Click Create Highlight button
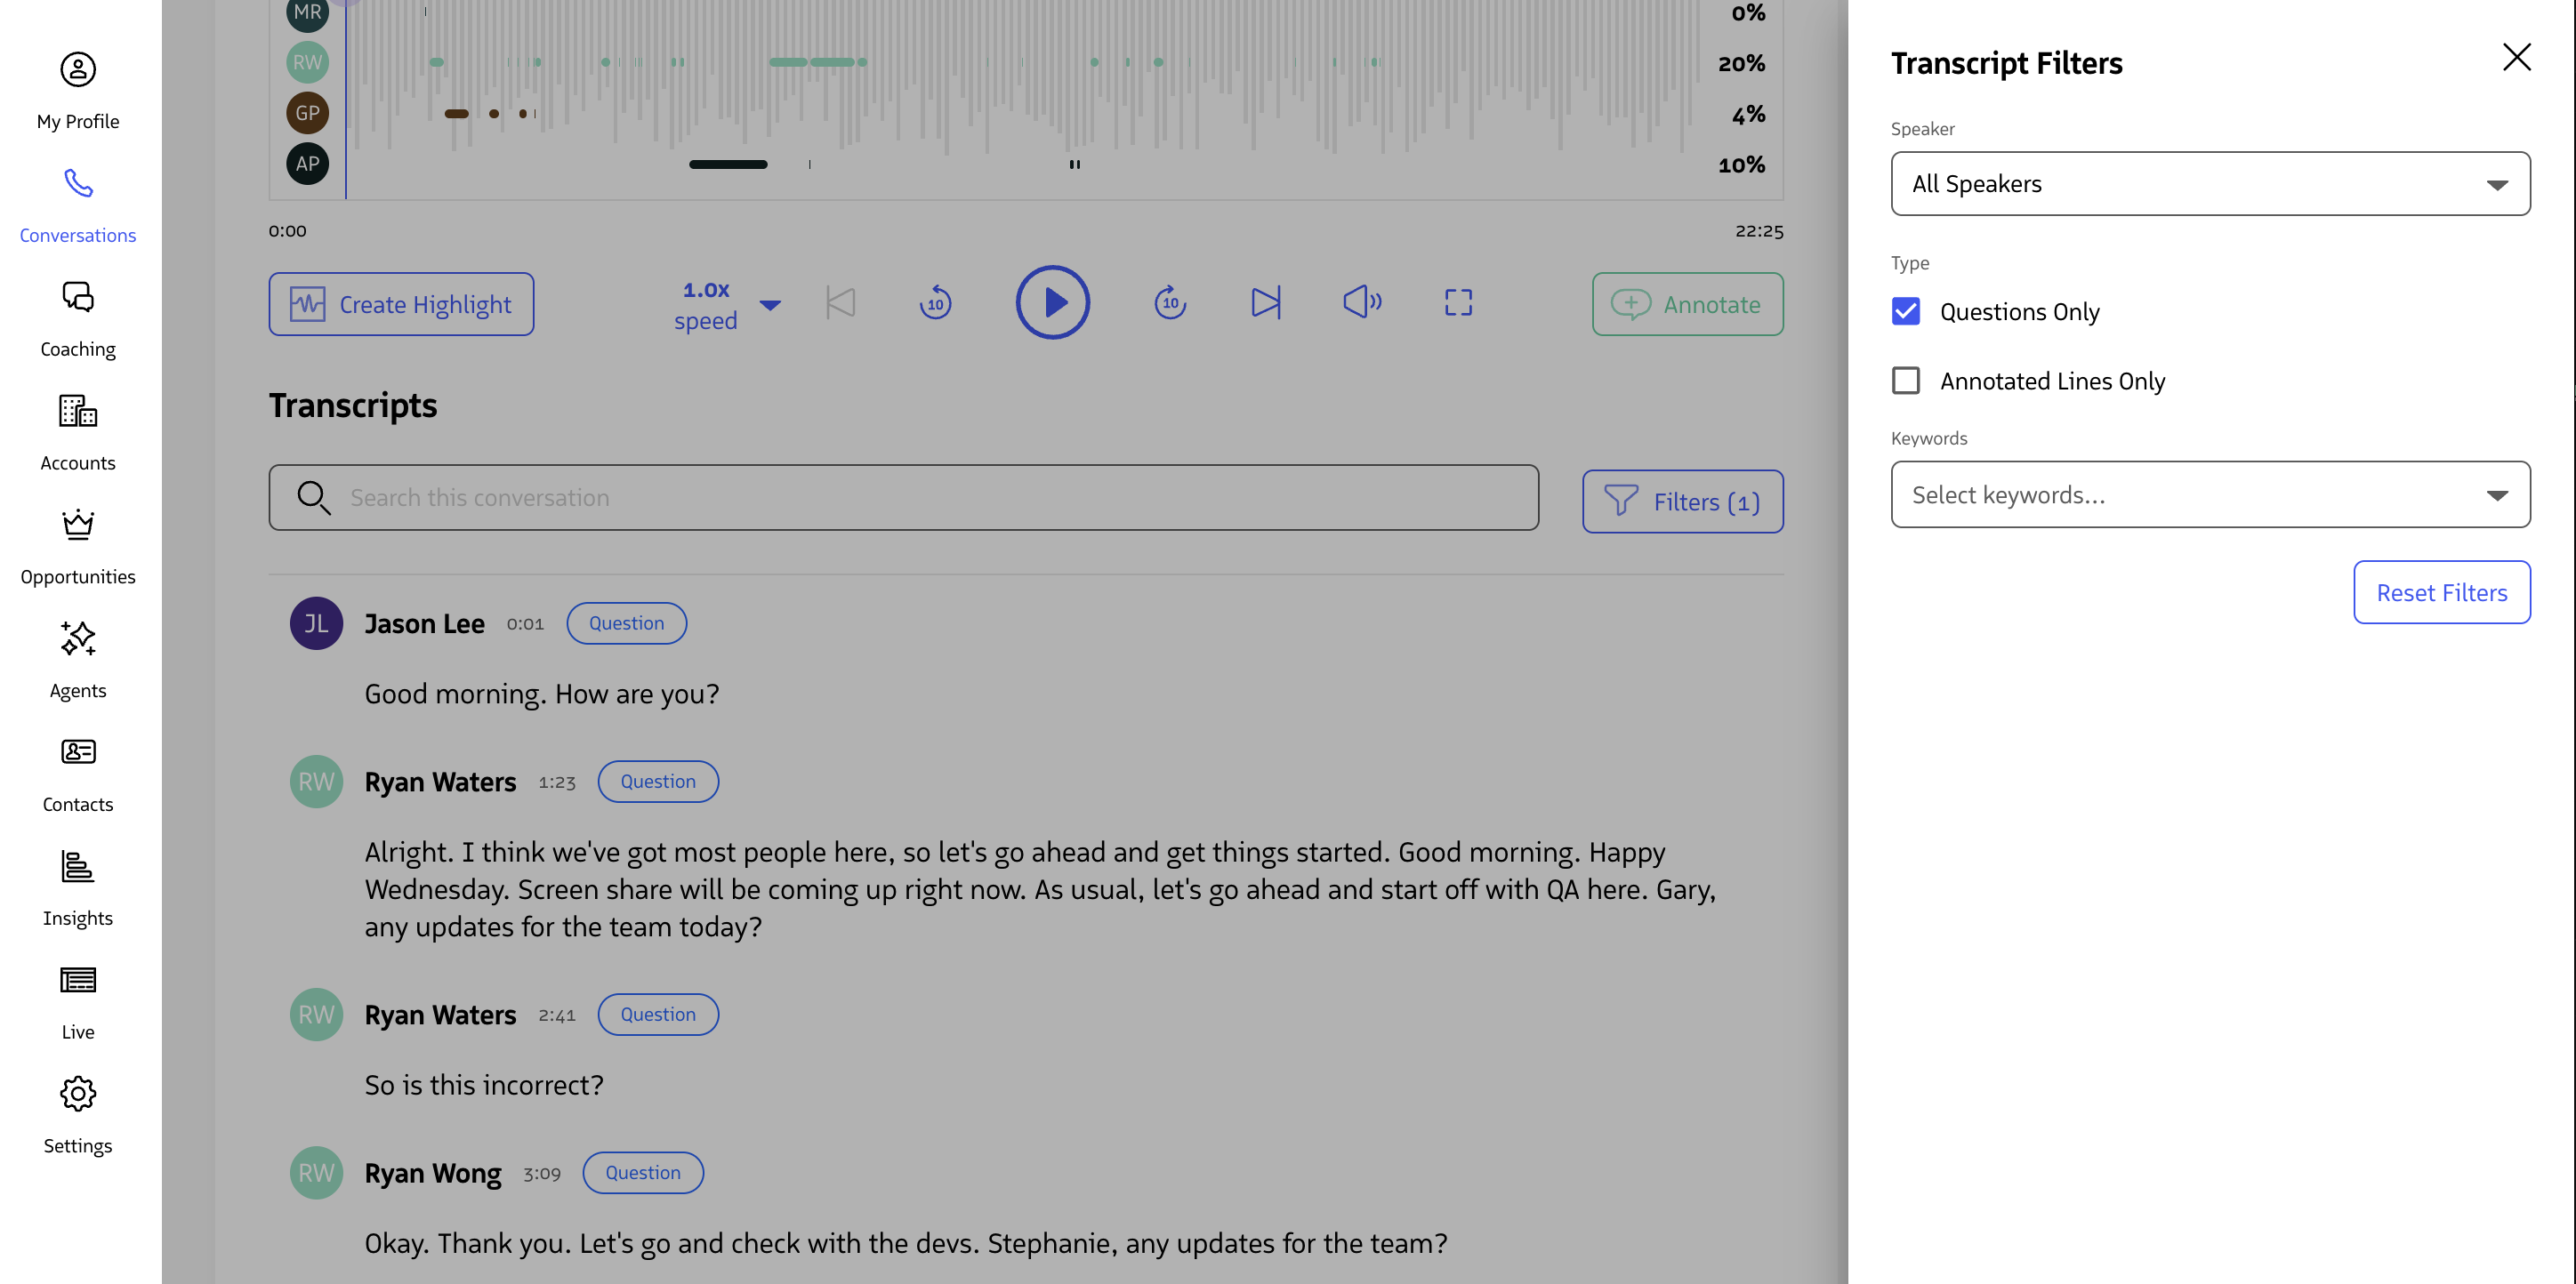The image size is (2576, 1284). click(x=401, y=304)
